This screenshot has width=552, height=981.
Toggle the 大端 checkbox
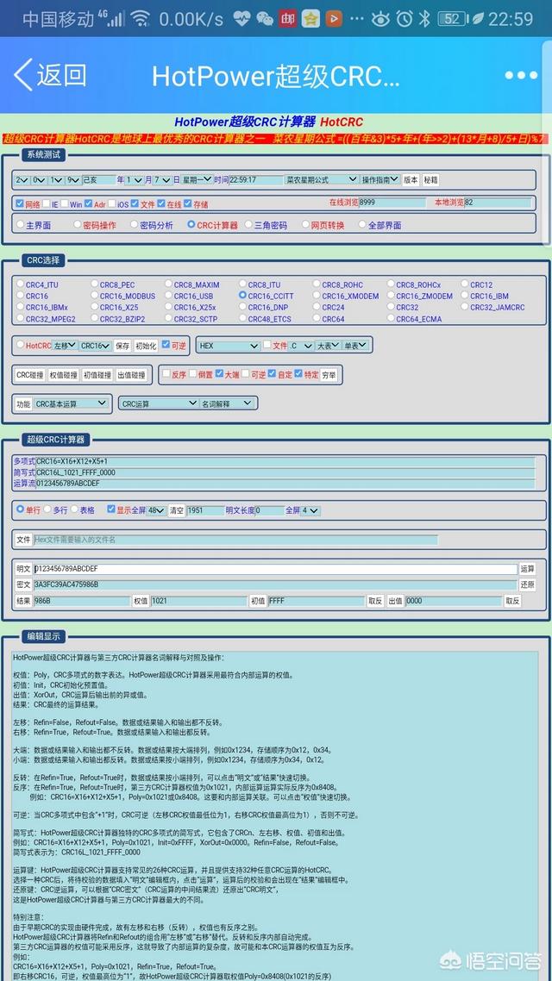219,373
